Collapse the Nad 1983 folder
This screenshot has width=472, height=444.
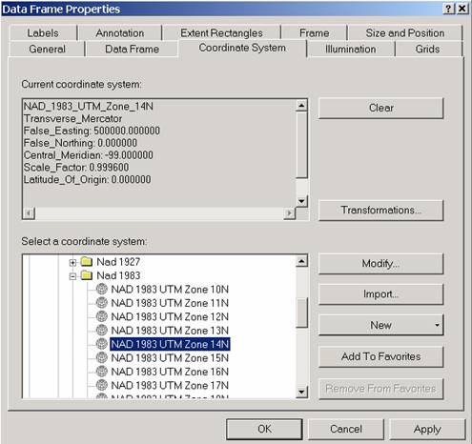pyautogui.click(x=72, y=276)
